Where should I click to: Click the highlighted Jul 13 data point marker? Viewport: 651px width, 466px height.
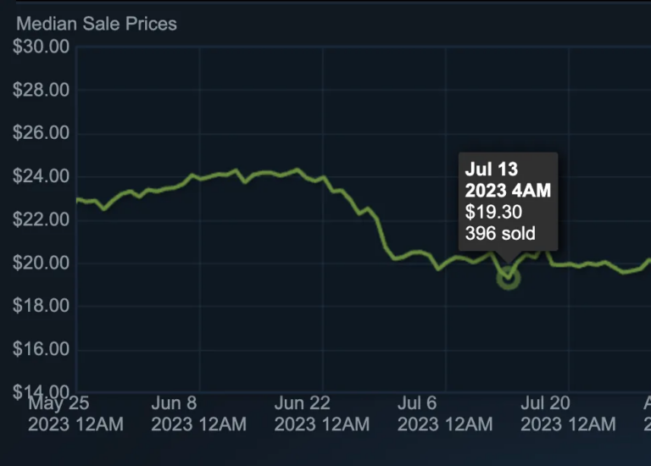pos(508,276)
